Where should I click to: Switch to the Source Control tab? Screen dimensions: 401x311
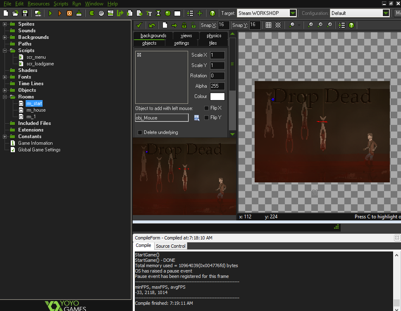171,246
